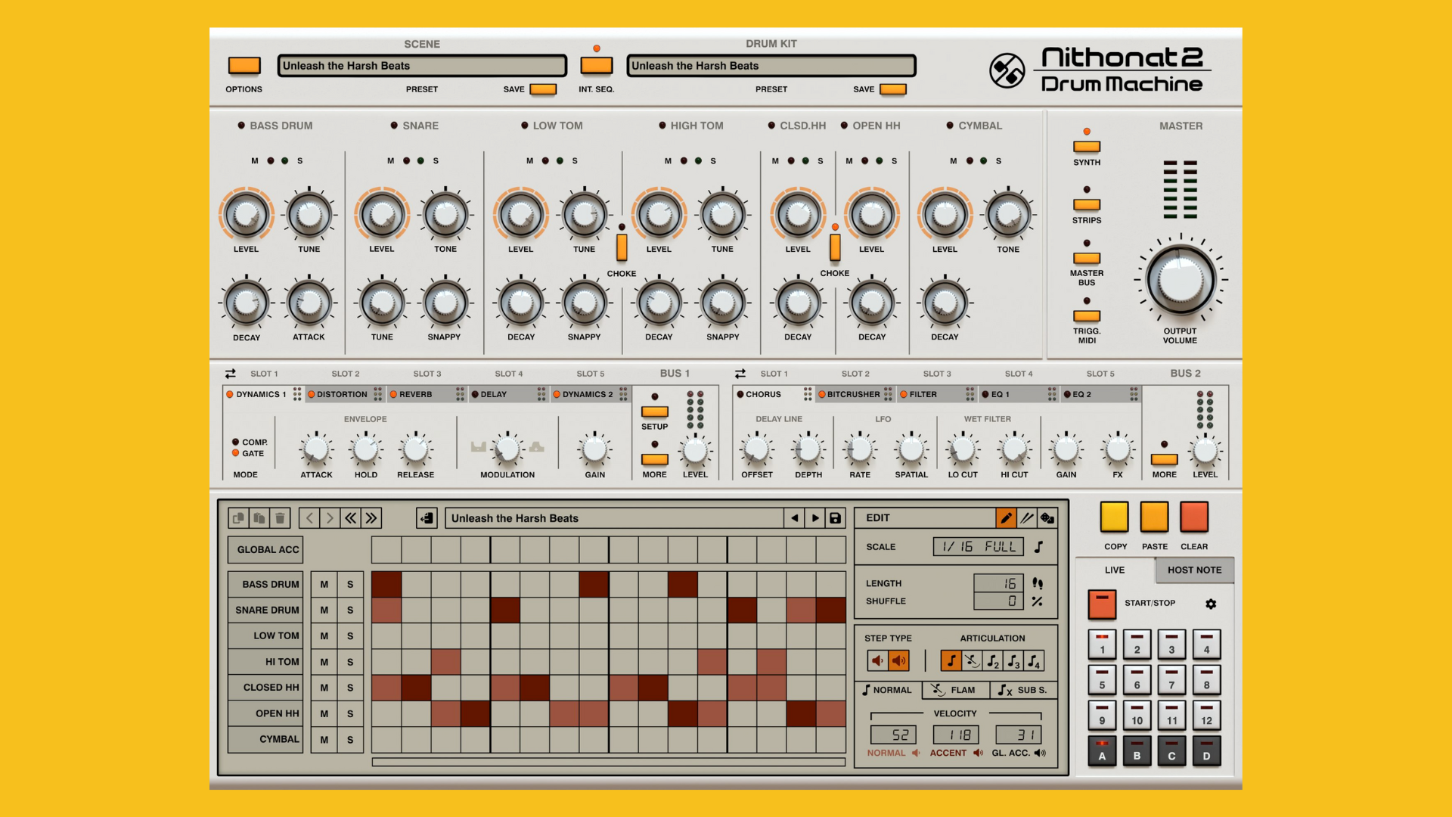Viewport: 1452px width, 817px height.
Task: Copy the pattern using the sequencer copy icon
Action: coord(239,518)
